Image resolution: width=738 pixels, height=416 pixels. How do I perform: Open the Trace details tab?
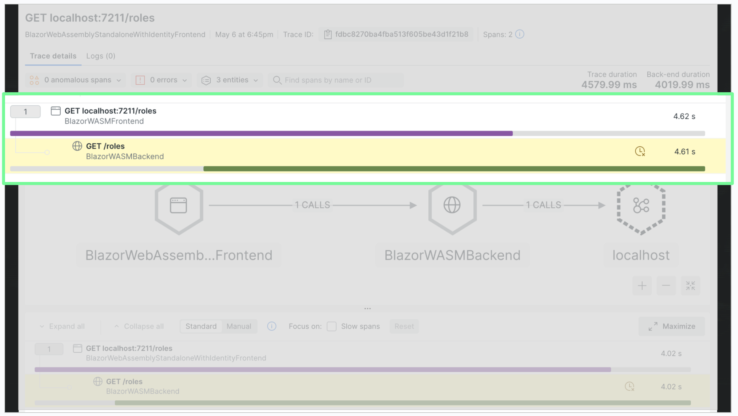pyautogui.click(x=53, y=56)
